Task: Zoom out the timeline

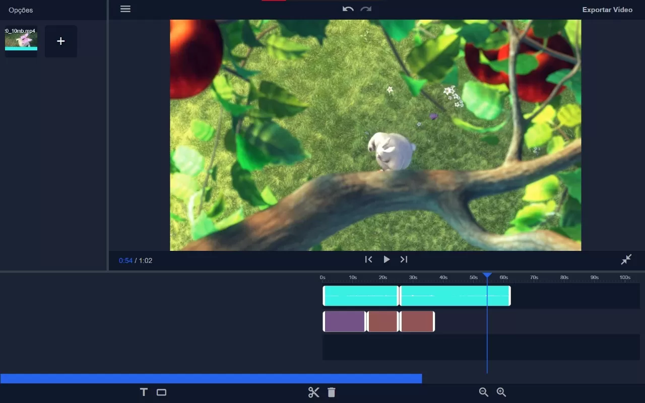Action: [x=484, y=392]
